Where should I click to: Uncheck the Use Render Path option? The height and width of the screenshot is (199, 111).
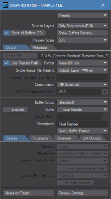coord(22,63)
